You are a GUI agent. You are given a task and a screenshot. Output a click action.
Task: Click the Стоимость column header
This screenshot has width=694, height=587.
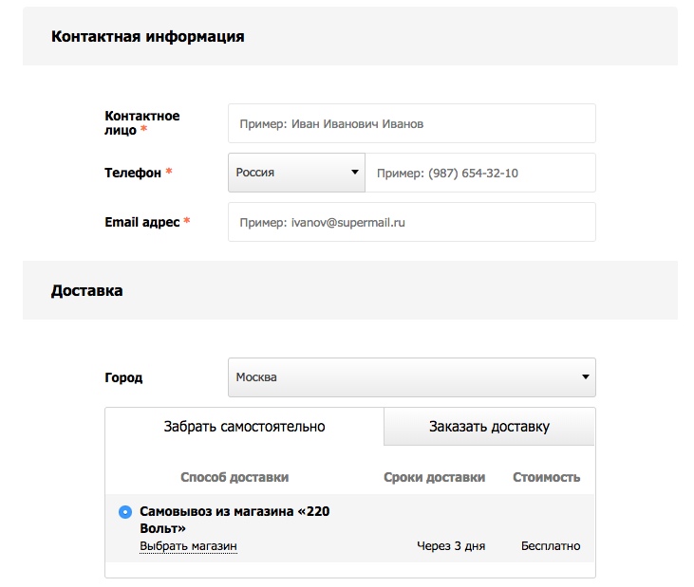(546, 477)
